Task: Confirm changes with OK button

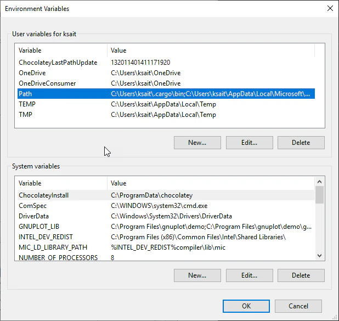Action: 246,306
